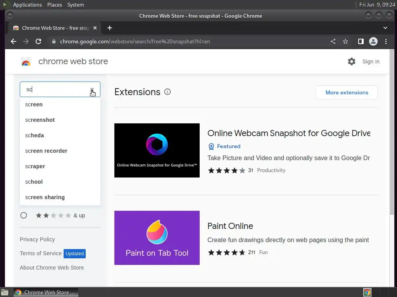The image size is (397, 297).
Task: Click the Online Webcam Snapshot thumbnail
Action: point(157,150)
